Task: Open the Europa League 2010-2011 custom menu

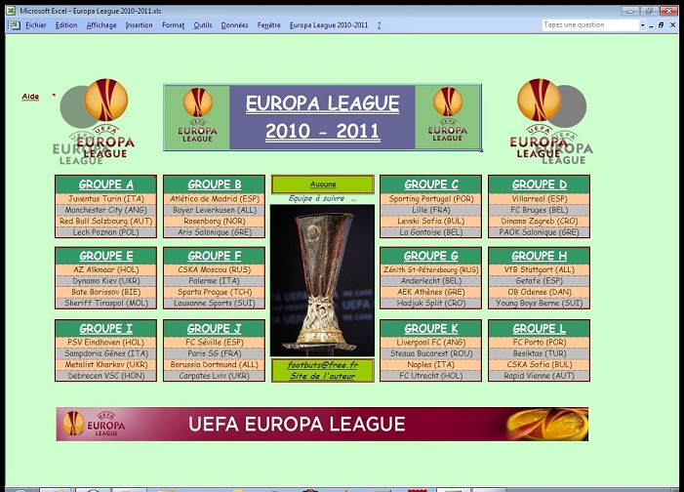Action: click(x=329, y=25)
